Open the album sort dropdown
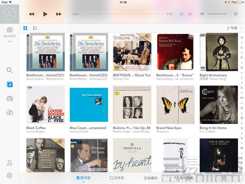Image resolution: width=245 pixels, height=184 pixels. pos(234,28)
